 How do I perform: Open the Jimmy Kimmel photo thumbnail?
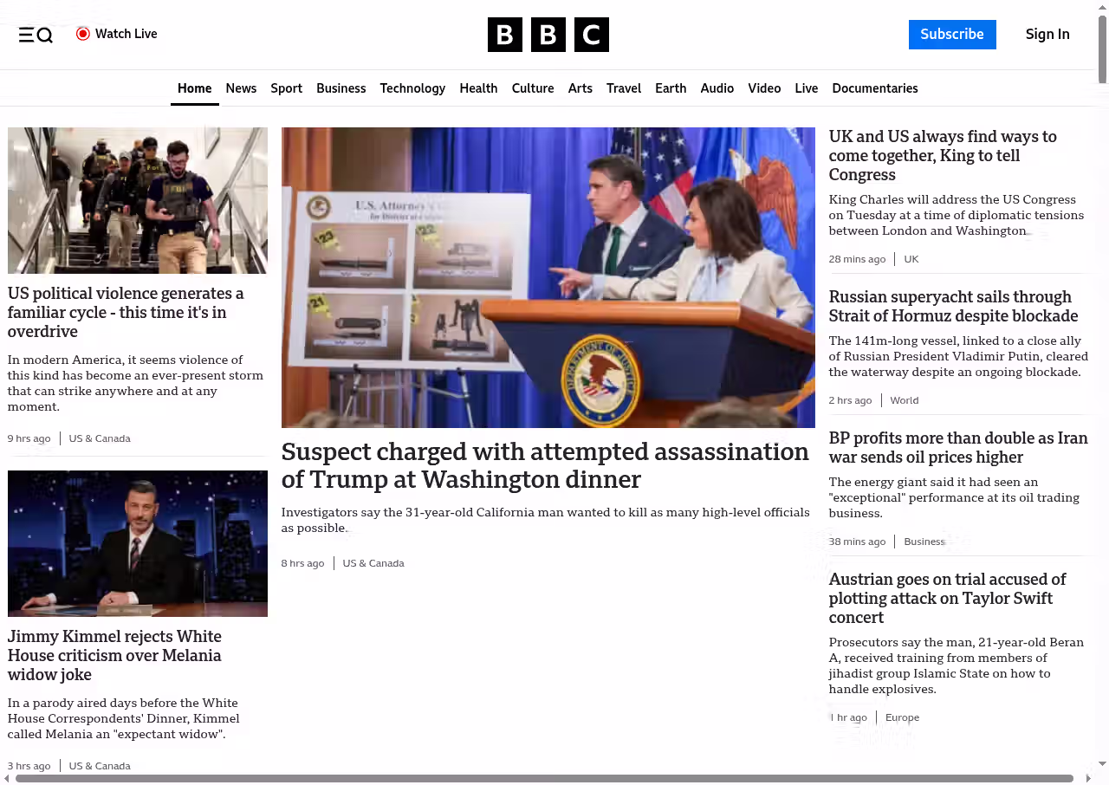[x=138, y=543]
